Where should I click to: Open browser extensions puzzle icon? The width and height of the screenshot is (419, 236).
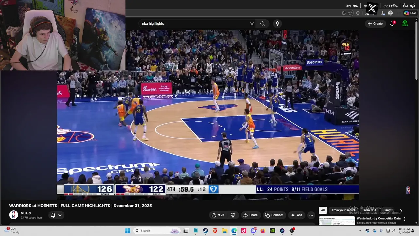coord(358,13)
